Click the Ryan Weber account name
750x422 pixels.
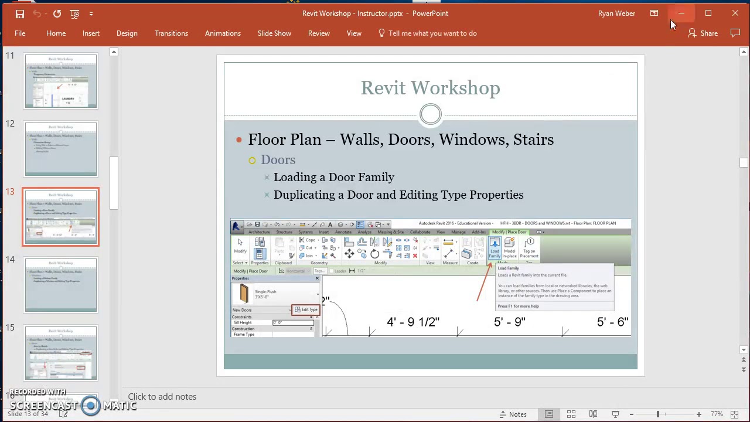tap(616, 13)
